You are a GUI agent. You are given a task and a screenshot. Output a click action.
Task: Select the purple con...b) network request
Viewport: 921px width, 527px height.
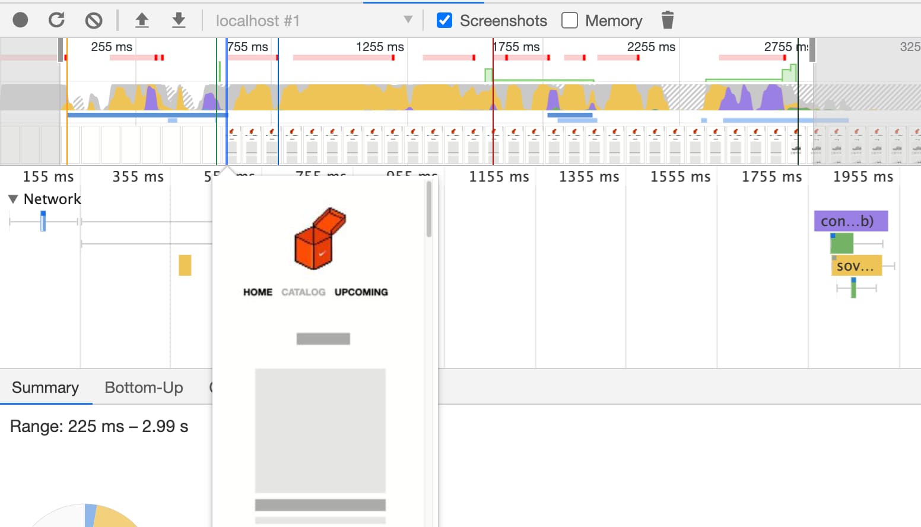point(850,221)
